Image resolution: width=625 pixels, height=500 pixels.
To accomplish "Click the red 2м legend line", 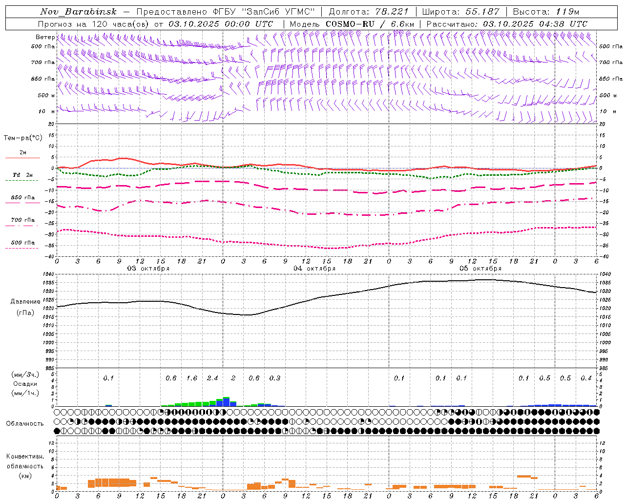I will click(x=22, y=158).
